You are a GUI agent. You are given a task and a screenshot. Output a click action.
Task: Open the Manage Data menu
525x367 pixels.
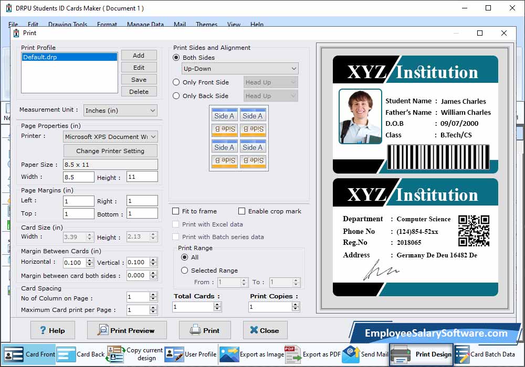point(145,25)
